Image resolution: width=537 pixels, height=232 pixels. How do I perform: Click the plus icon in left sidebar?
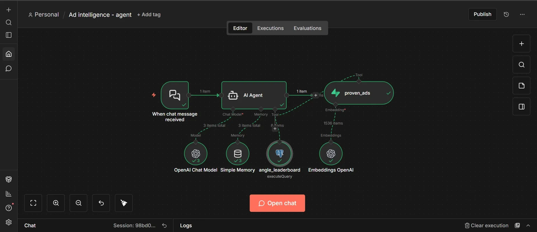9,10
